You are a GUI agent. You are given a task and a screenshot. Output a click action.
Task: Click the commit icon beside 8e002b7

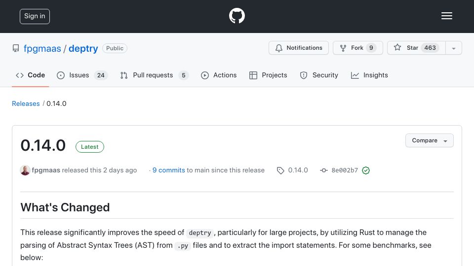click(324, 170)
